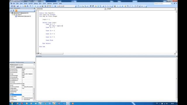Open the Format menu
Screen dimensions: 187x105
tap(30, 3)
